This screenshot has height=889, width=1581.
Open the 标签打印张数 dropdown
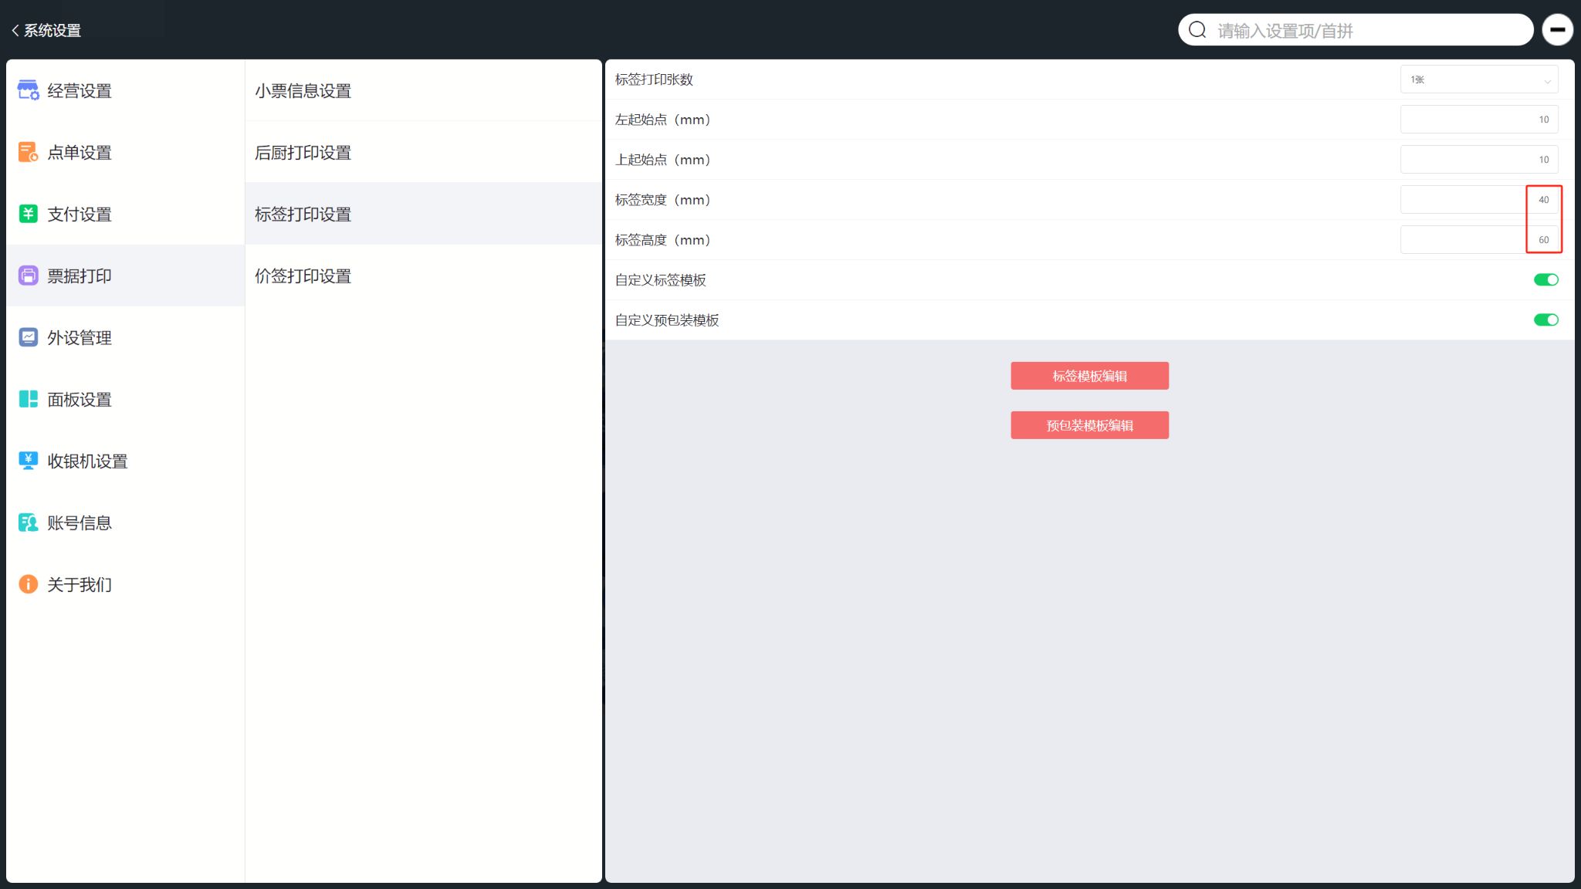1479,79
